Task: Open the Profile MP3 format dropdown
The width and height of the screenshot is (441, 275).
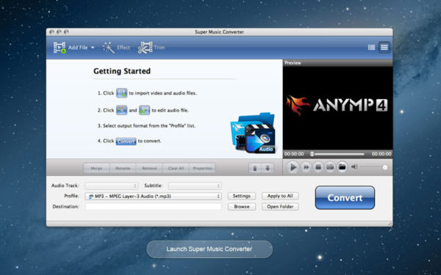Action: (153, 196)
